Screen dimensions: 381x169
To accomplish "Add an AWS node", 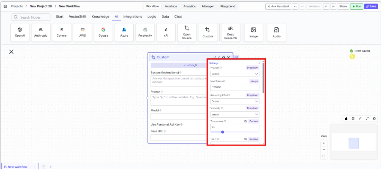I will (83, 32).
